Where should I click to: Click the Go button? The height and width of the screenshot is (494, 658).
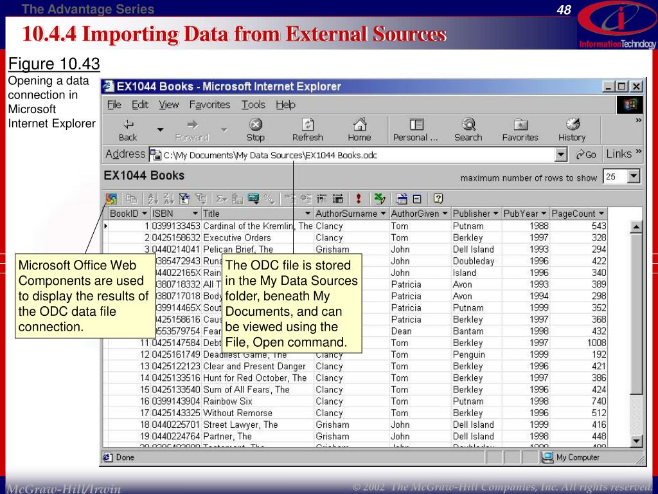pos(586,154)
